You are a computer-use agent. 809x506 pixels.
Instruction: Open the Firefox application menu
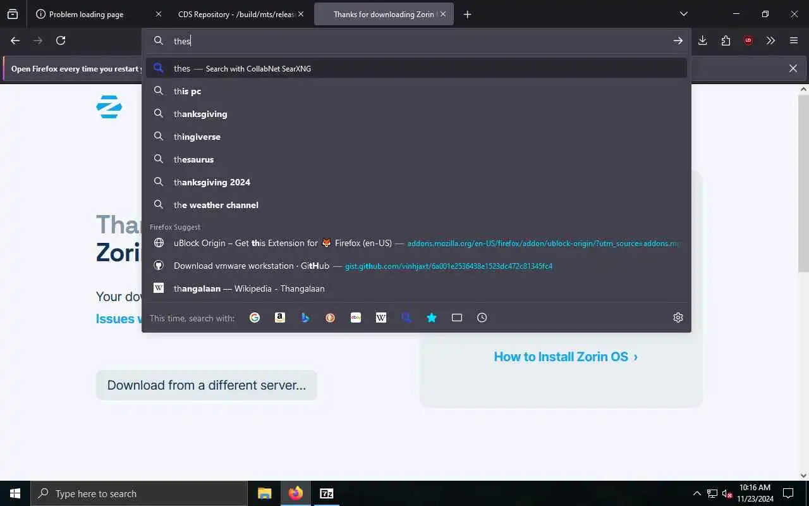coord(794,40)
